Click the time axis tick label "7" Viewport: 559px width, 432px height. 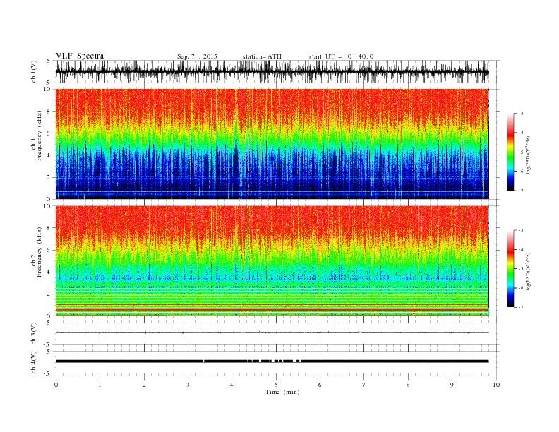363,385
